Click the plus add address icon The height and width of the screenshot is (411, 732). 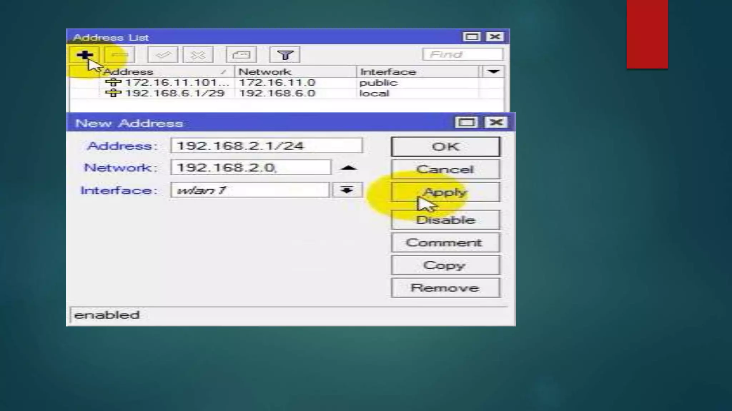pyautogui.click(x=84, y=55)
